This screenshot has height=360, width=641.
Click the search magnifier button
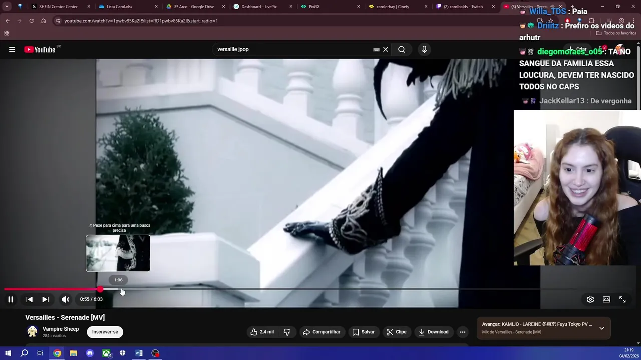(x=402, y=49)
